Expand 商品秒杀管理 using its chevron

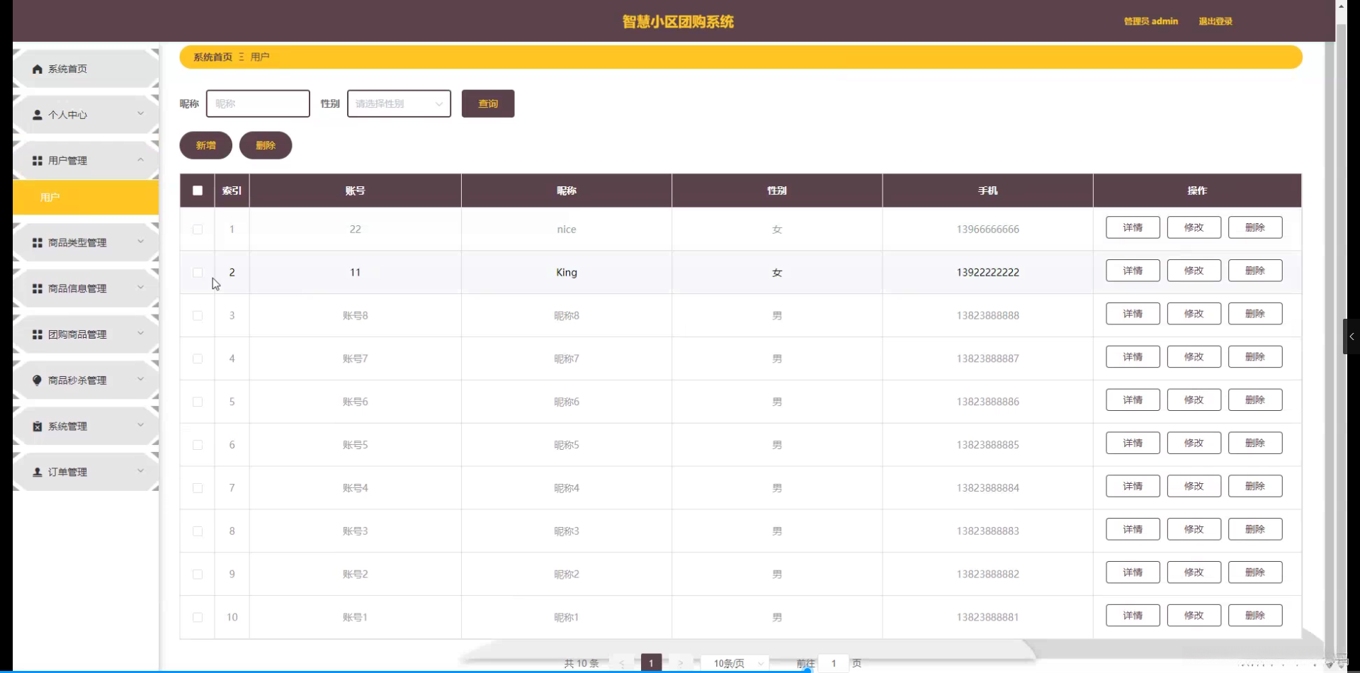tap(140, 379)
